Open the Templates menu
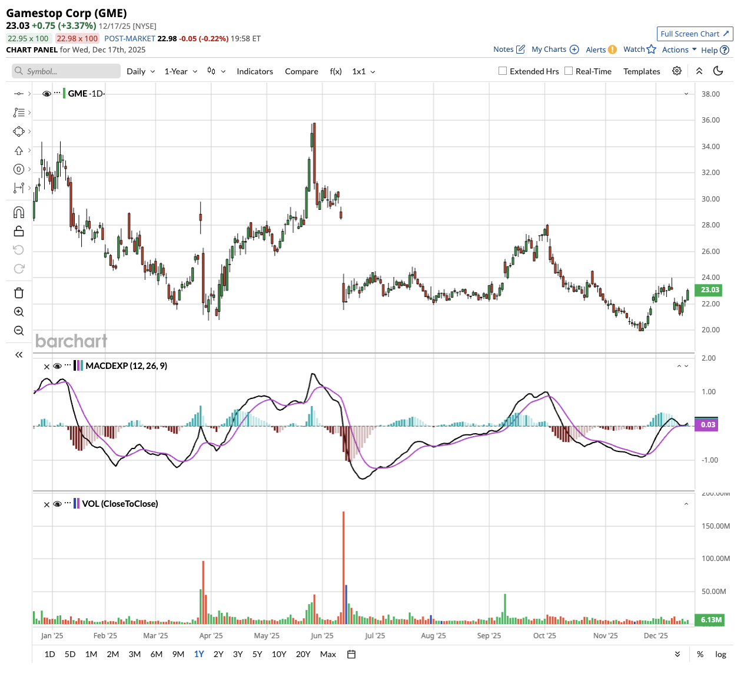The height and width of the screenshot is (673, 744). click(642, 71)
